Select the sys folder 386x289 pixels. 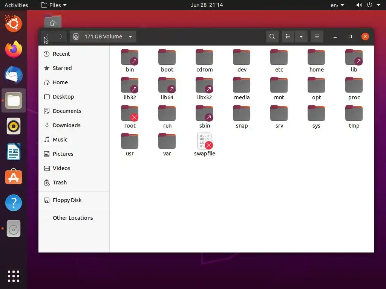(x=316, y=117)
